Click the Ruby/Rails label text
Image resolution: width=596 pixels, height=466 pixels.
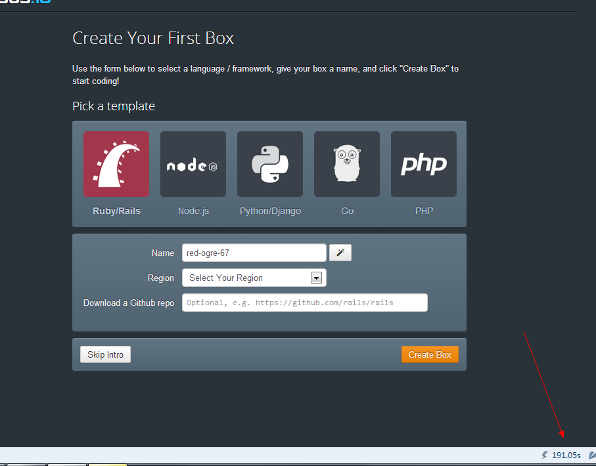point(117,211)
